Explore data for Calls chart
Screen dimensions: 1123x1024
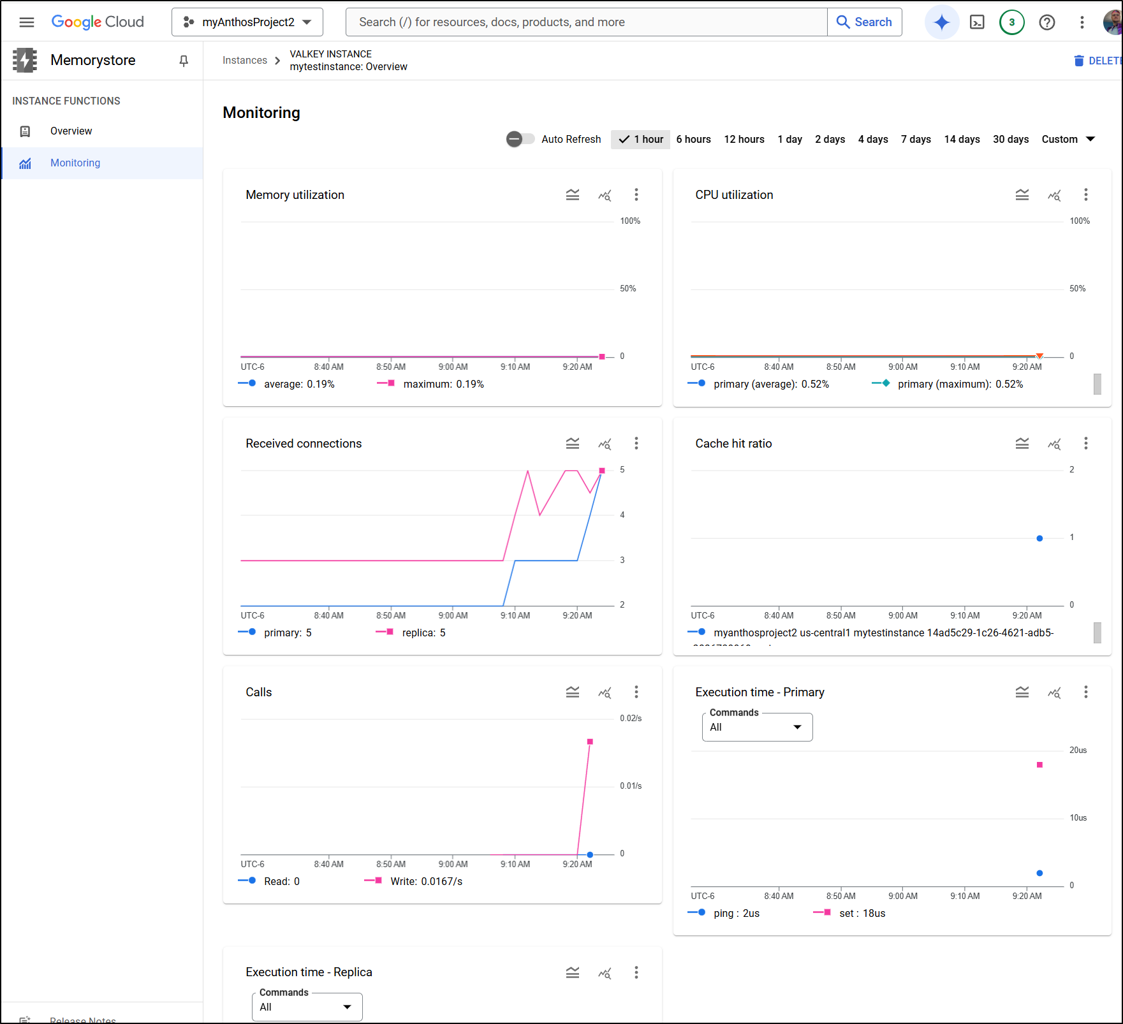pos(605,692)
